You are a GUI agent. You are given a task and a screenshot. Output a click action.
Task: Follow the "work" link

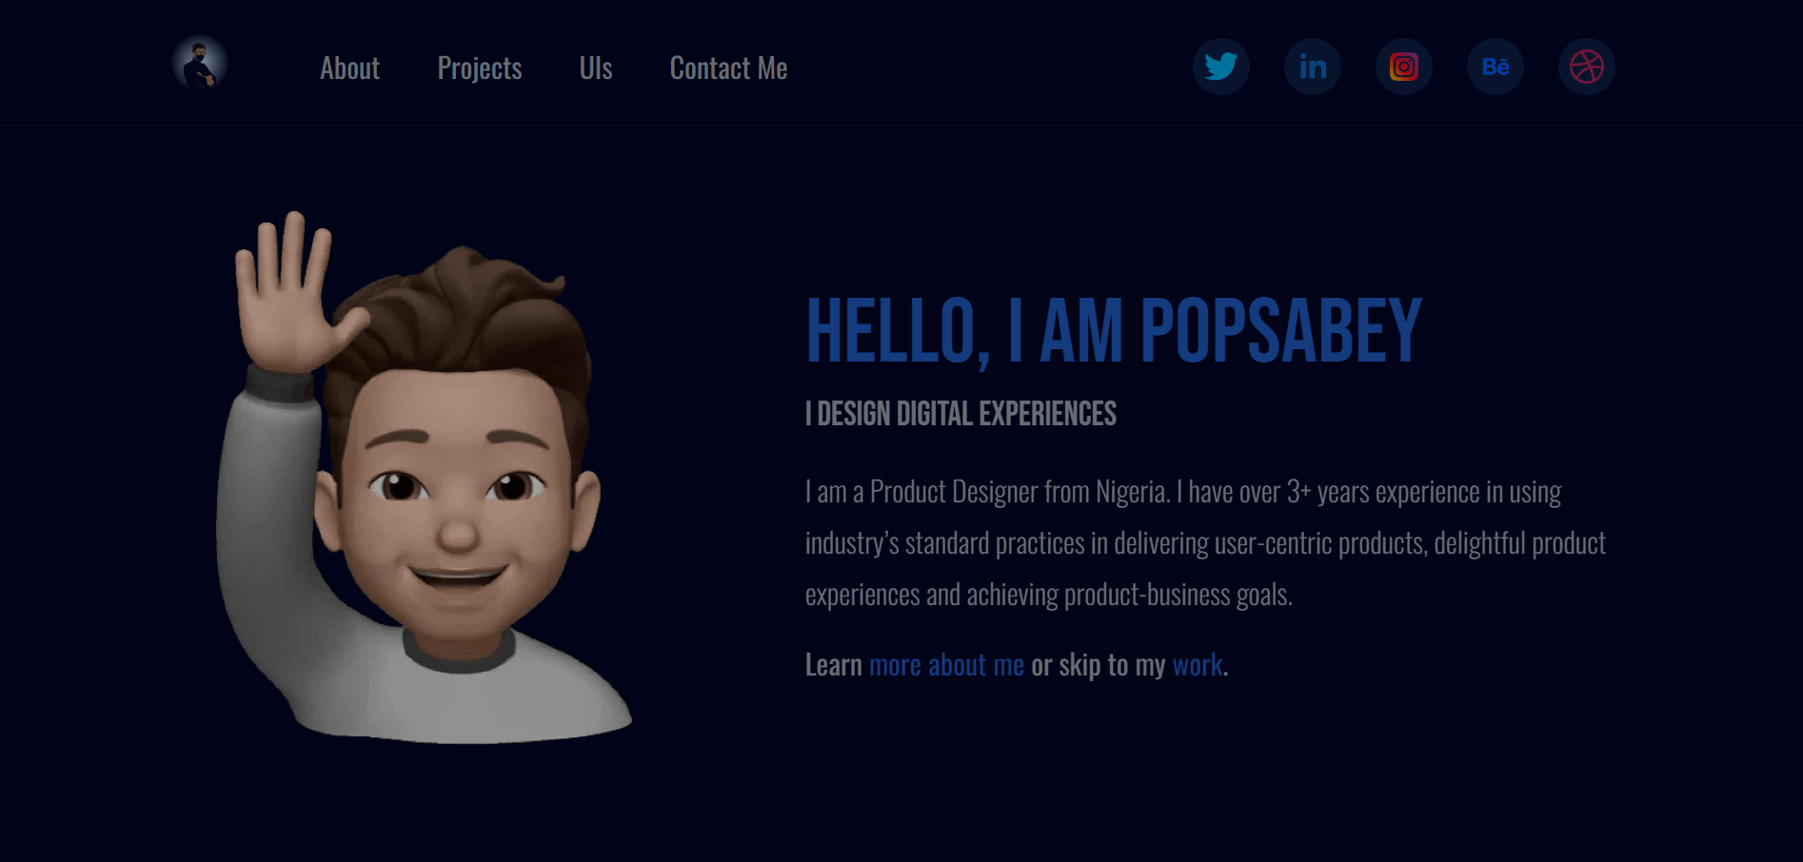[1198, 665]
